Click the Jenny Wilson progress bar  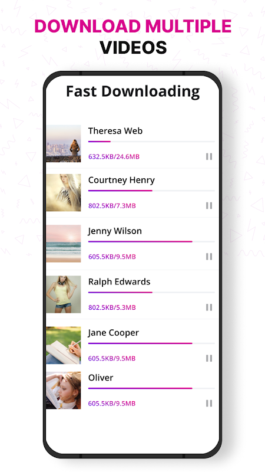[x=151, y=241]
